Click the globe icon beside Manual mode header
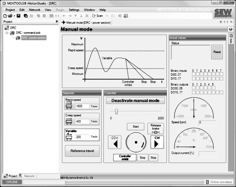 pyautogui.click(x=231, y=29)
